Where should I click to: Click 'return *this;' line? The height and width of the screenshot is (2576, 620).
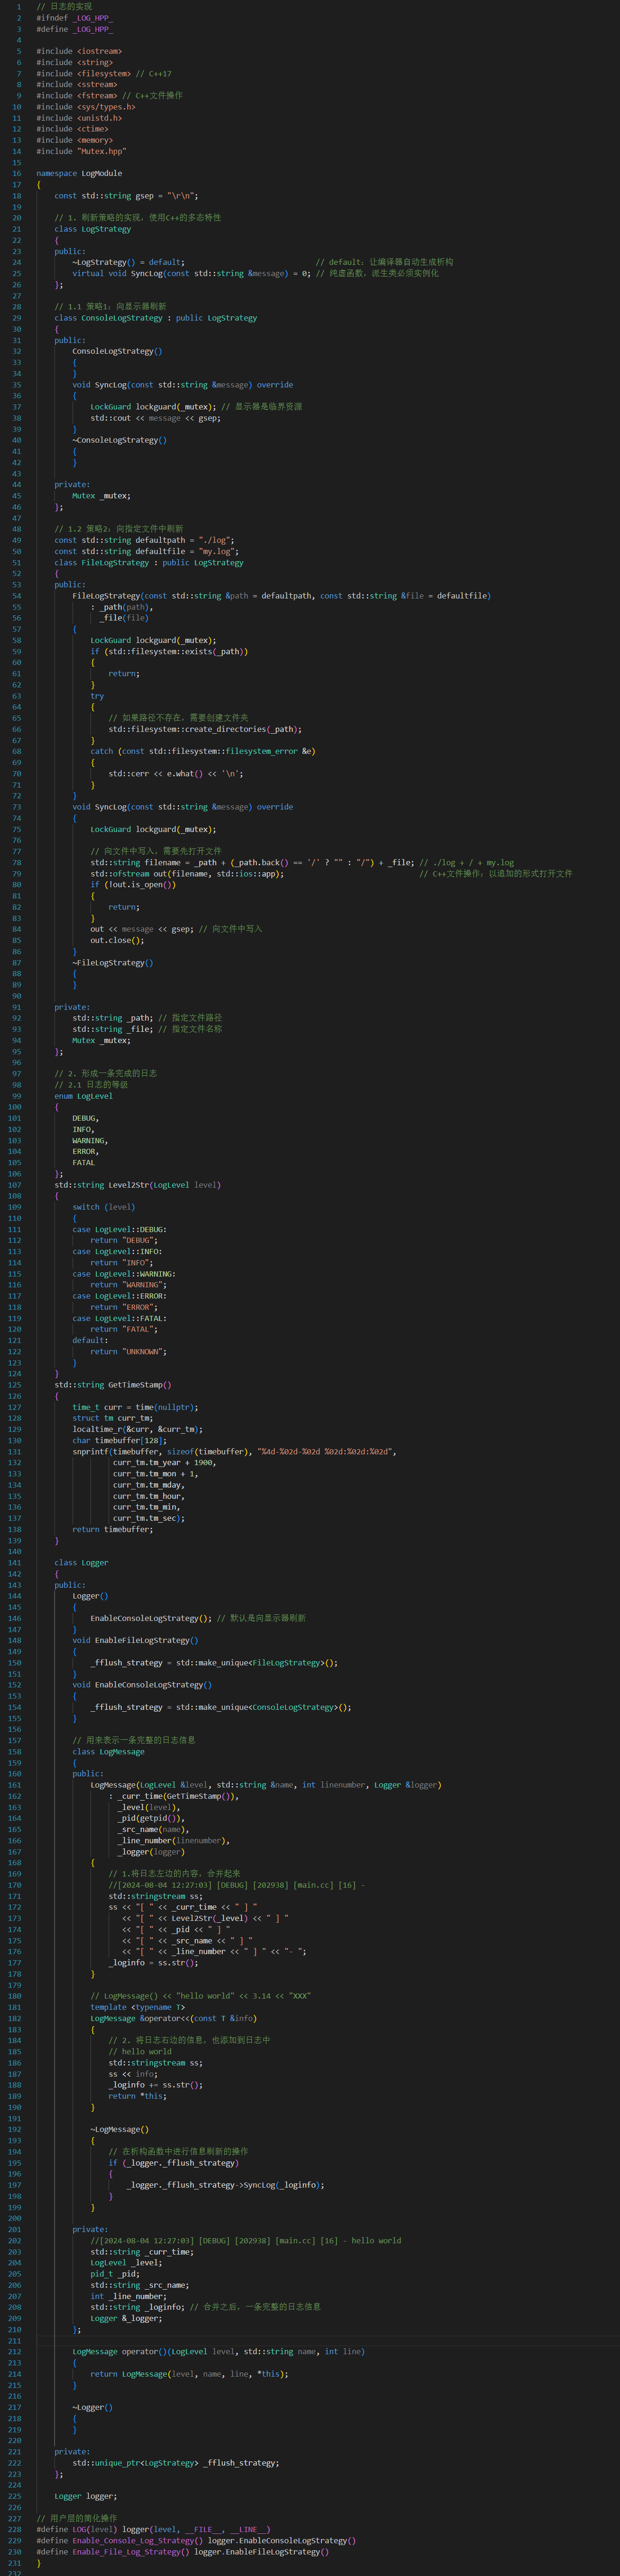pyautogui.click(x=138, y=2096)
